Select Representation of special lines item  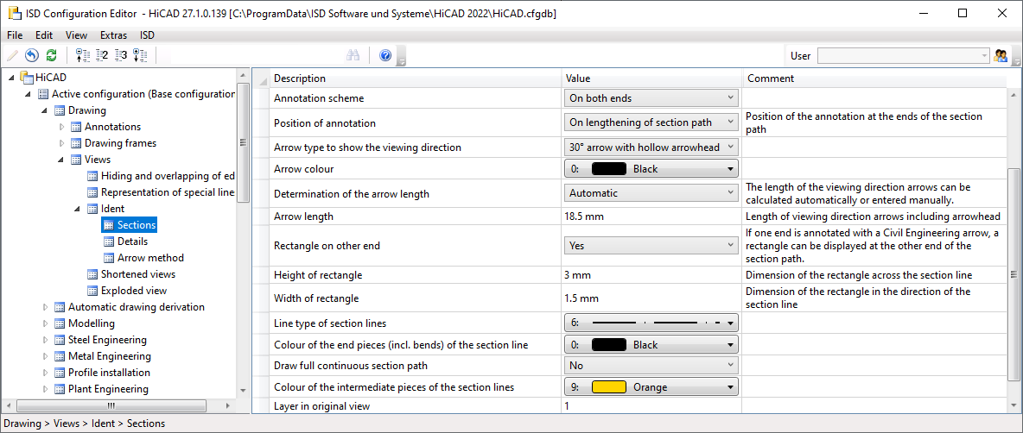click(168, 192)
